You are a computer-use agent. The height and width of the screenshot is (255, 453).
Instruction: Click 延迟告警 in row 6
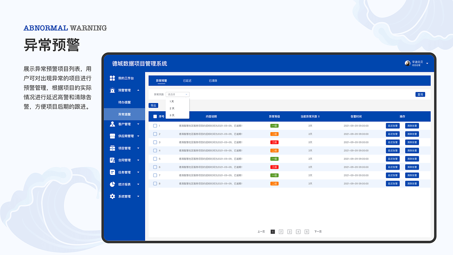click(x=392, y=167)
